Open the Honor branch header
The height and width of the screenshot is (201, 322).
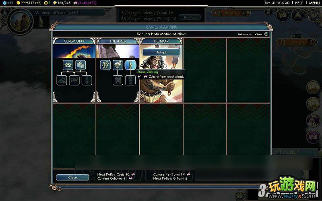click(161, 41)
